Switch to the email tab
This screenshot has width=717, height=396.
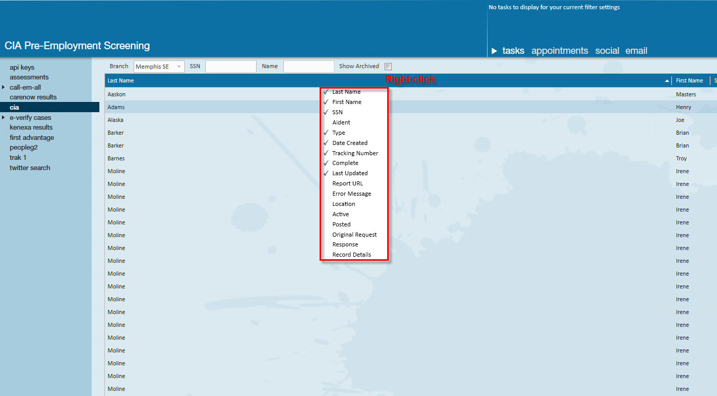637,51
